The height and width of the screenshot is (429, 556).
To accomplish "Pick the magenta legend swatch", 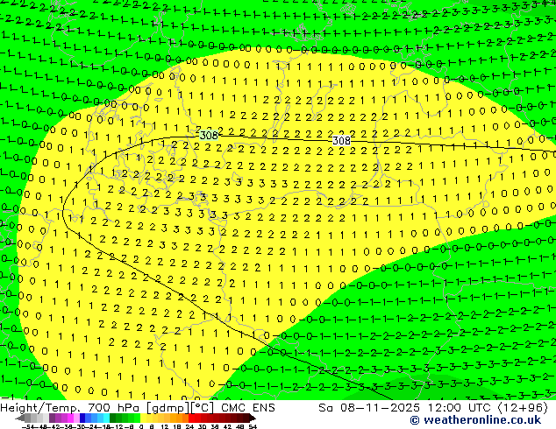I will click(x=70, y=418).
